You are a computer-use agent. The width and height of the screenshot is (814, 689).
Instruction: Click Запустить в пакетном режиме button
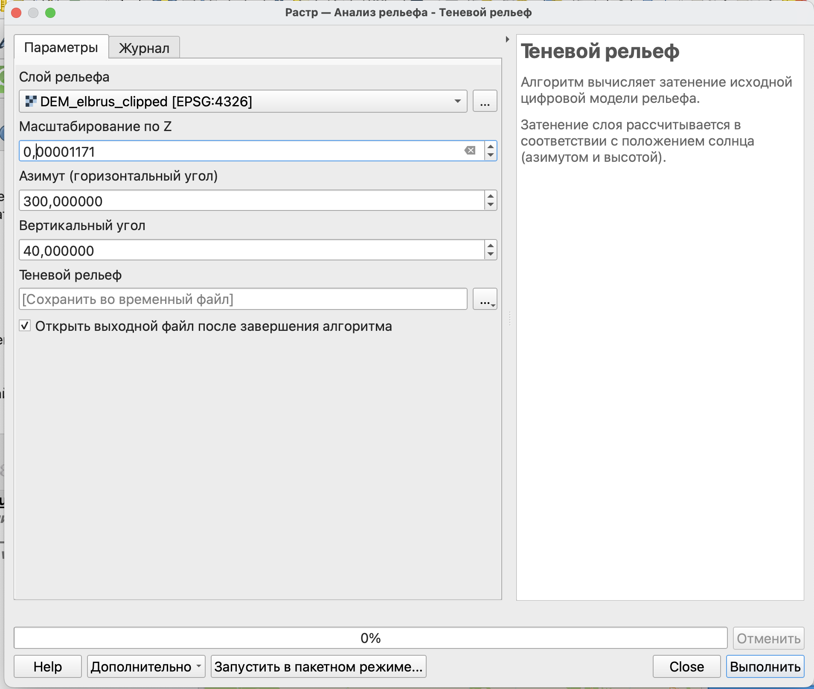(x=318, y=666)
